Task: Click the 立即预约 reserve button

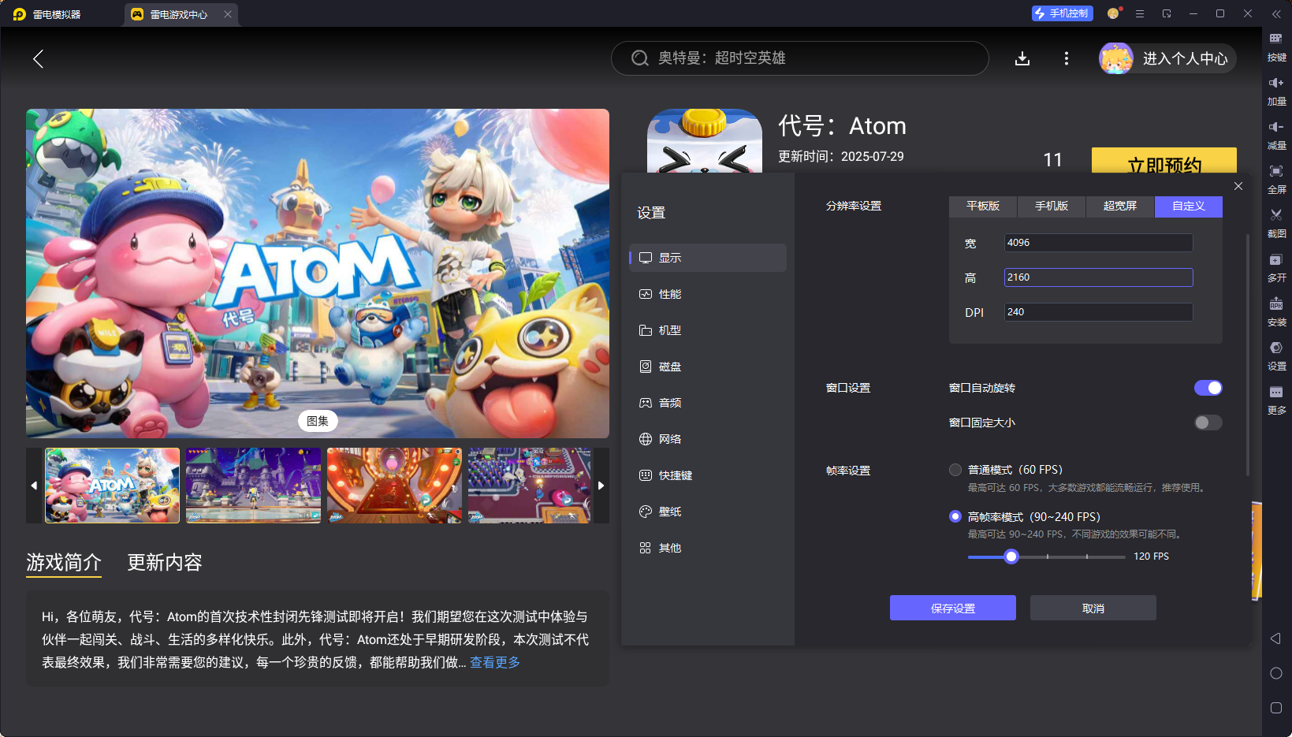Action: (x=1164, y=160)
